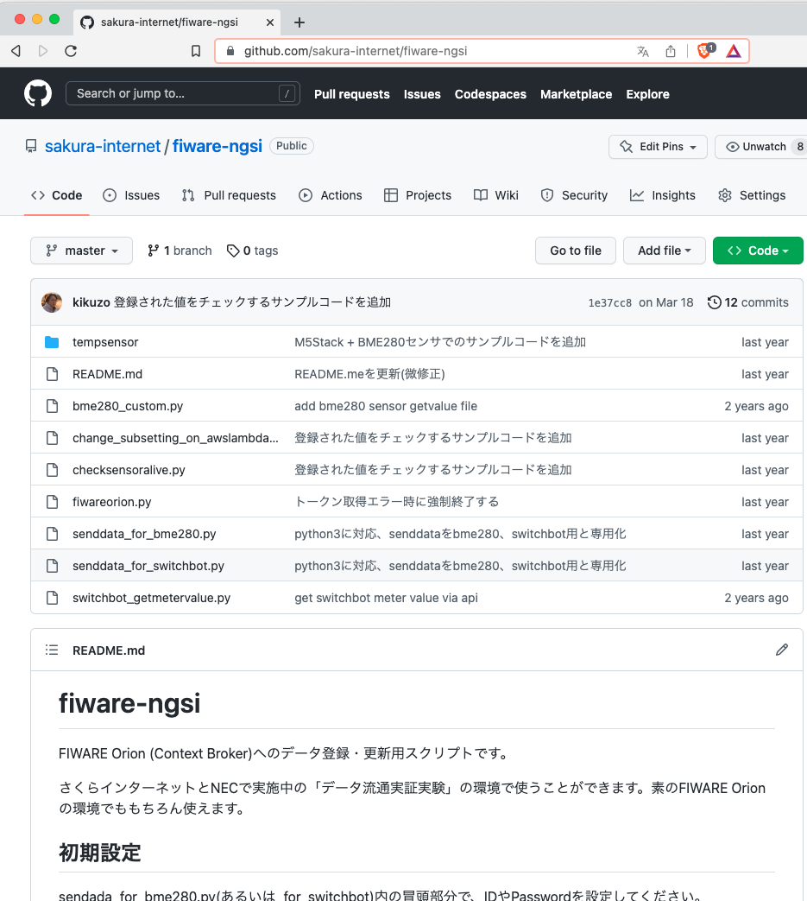Click the repository icon beside sakura-internet
Image resolution: width=807 pixels, height=901 pixels.
click(31, 146)
